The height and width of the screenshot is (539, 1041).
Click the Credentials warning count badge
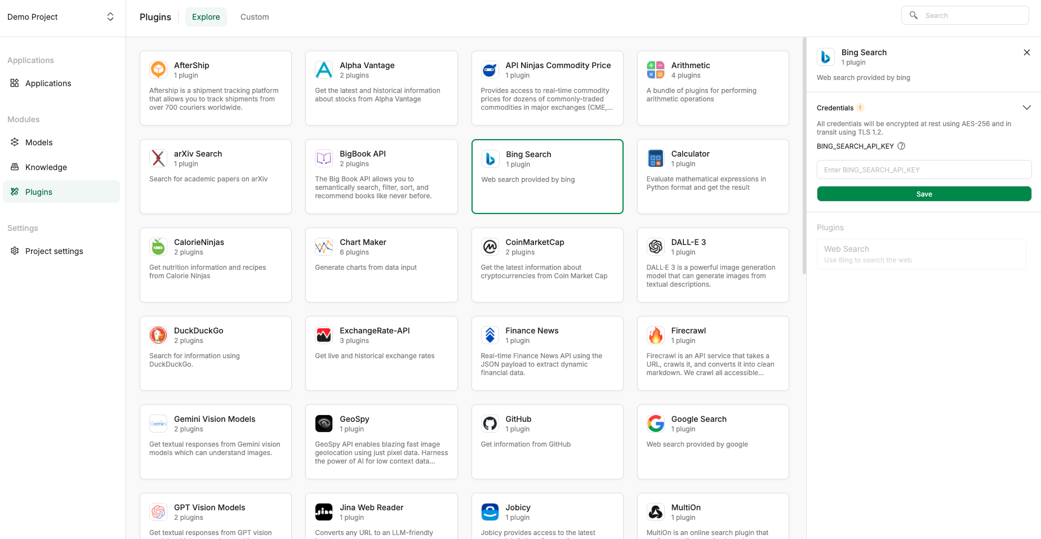coord(860,108)
